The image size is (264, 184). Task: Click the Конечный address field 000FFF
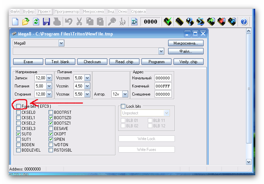tap(163, 86)
